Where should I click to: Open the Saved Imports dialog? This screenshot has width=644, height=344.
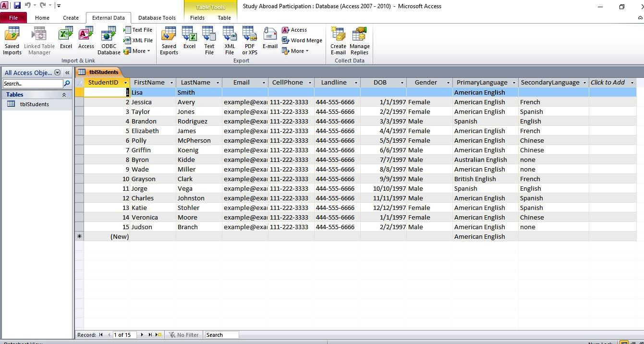tap(12, 41)
